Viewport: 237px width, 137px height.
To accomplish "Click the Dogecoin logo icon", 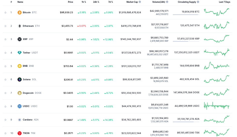I will tap(20, 93).
